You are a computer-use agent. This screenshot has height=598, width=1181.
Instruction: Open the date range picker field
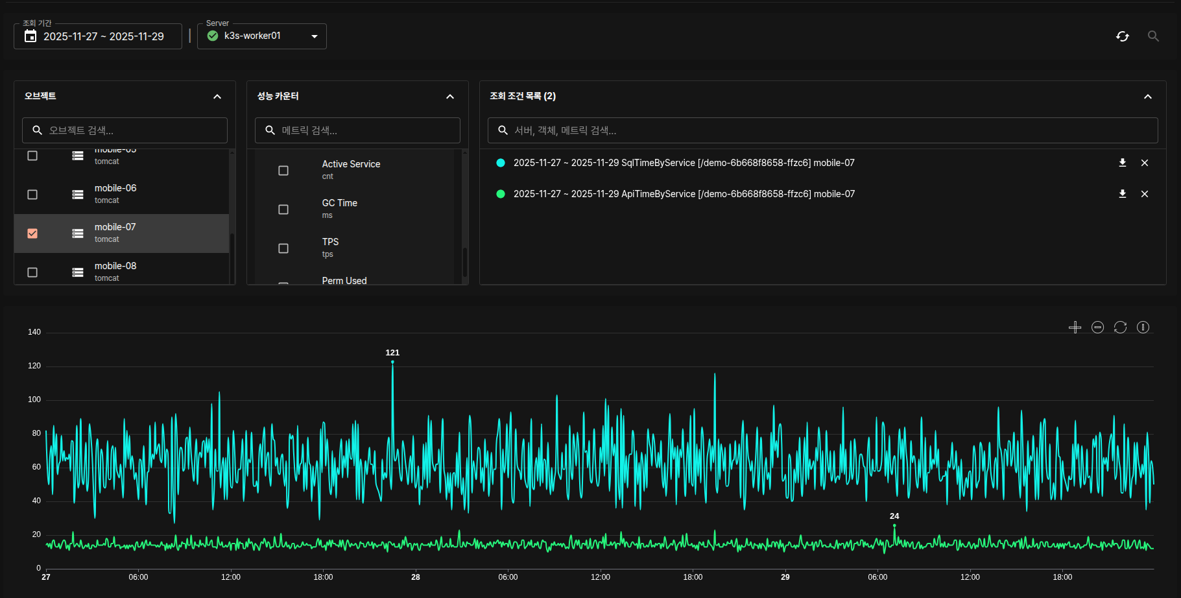(x=97, y=36)
